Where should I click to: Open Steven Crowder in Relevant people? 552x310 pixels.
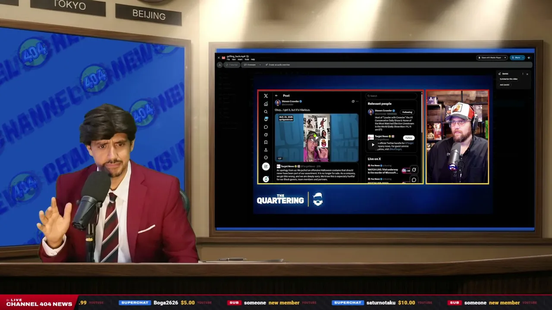pyautogui.click(x=383, y=111)
